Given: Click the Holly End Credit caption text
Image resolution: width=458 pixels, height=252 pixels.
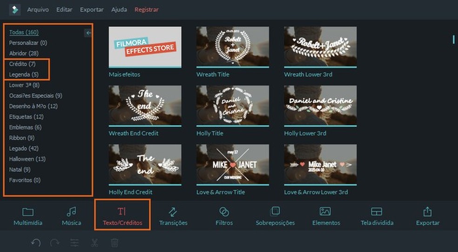Looking at the screenshot, I should (x=130, y=192).
